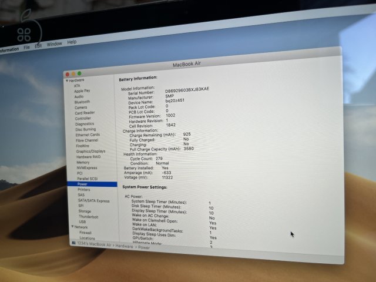Click cycle count value 279
The height and width of the screenshot is (282, 376).
coord(159,159)
